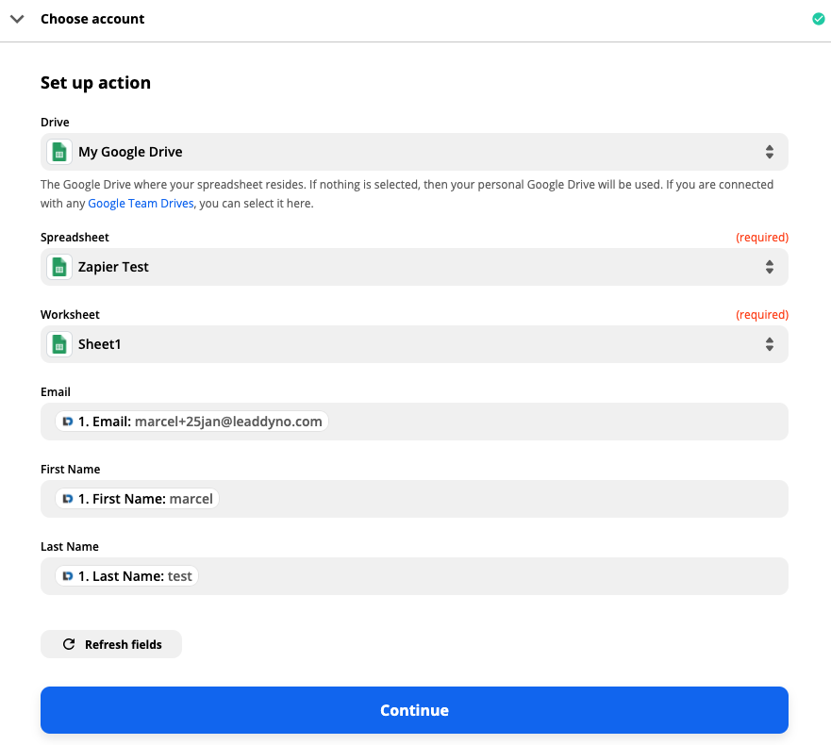Click the Refresh fields button
The width and height of the screenshot is (831, 745).
(111, 644)
